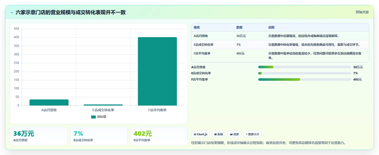Click the 维度 column header
This screenshot has width=379, height=155.
click(197, 27)
